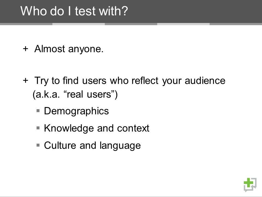Click the second light gray stripe segment under header
This screenshot has height=197, width=262.
183,24
